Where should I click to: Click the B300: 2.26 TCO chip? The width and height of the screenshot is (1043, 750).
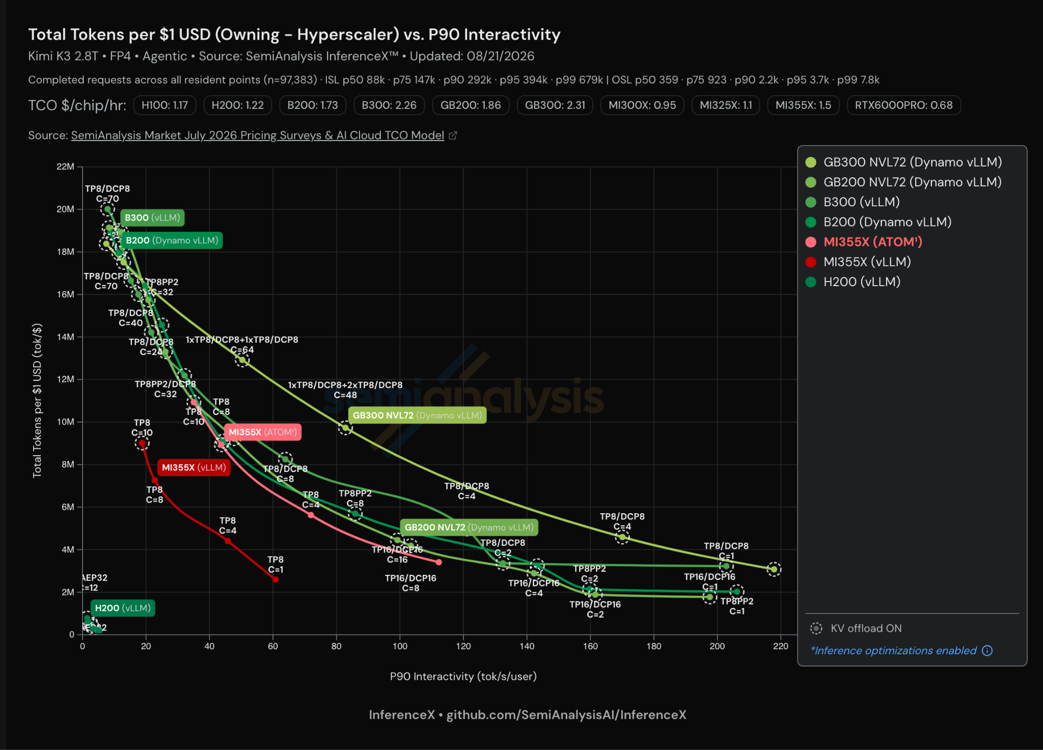point(389,105)
